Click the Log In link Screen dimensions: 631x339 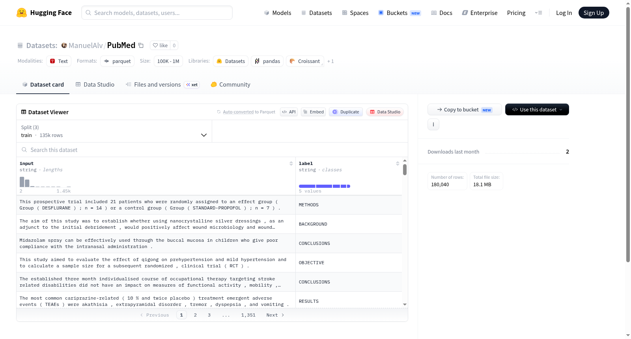tap(564, 13)
